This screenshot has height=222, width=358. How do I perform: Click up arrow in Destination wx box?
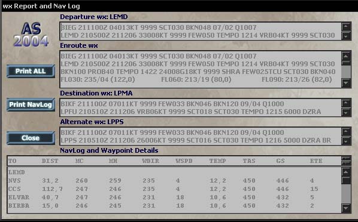pos(346,103)
